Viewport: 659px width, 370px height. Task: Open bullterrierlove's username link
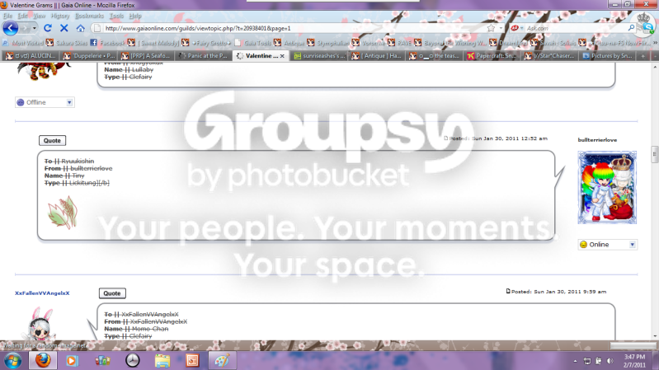597,140
